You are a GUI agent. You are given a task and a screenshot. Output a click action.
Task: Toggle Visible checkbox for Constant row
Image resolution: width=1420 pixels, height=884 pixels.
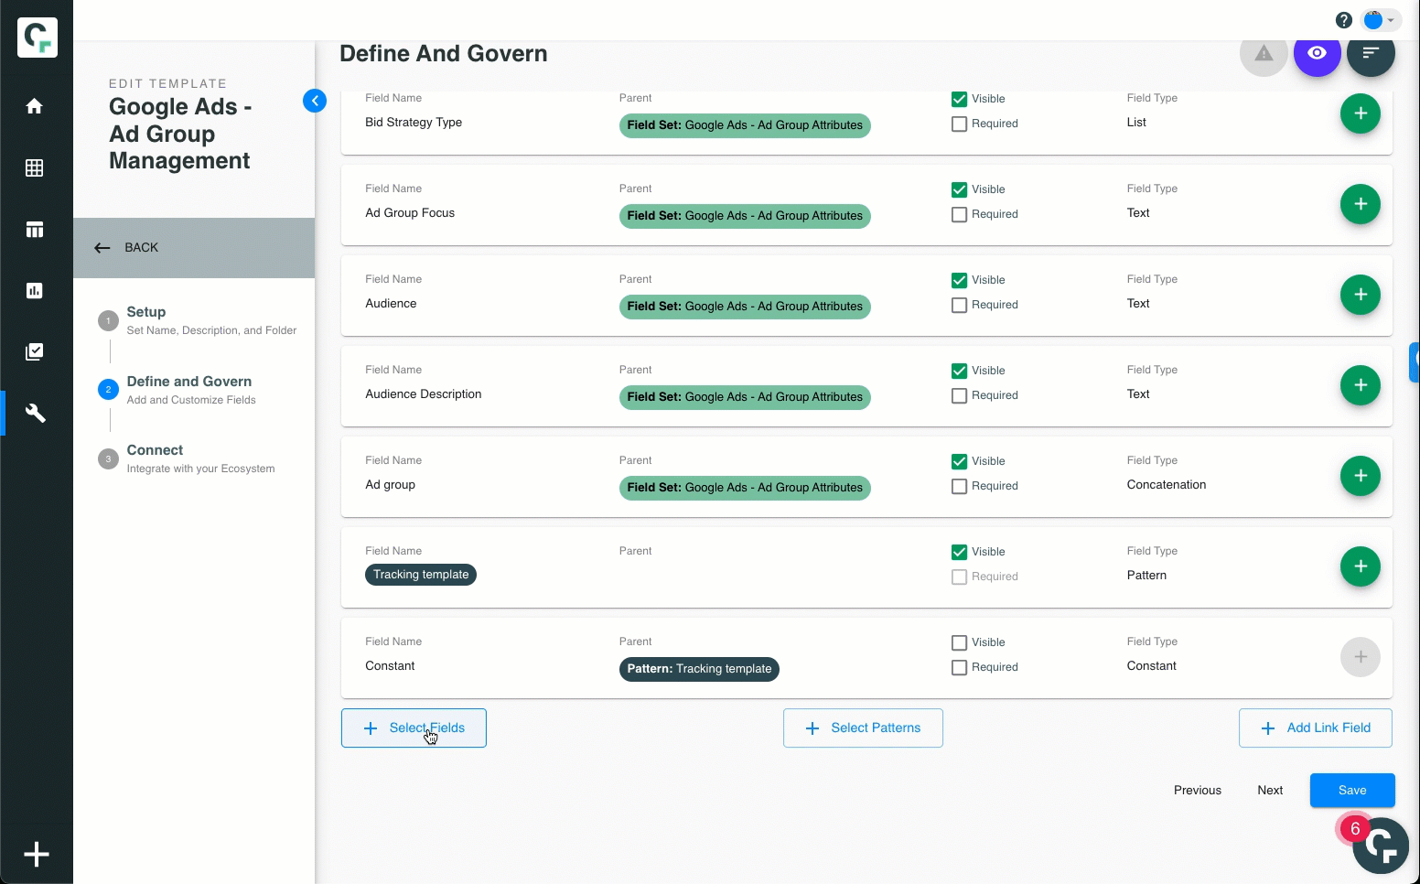959,642
